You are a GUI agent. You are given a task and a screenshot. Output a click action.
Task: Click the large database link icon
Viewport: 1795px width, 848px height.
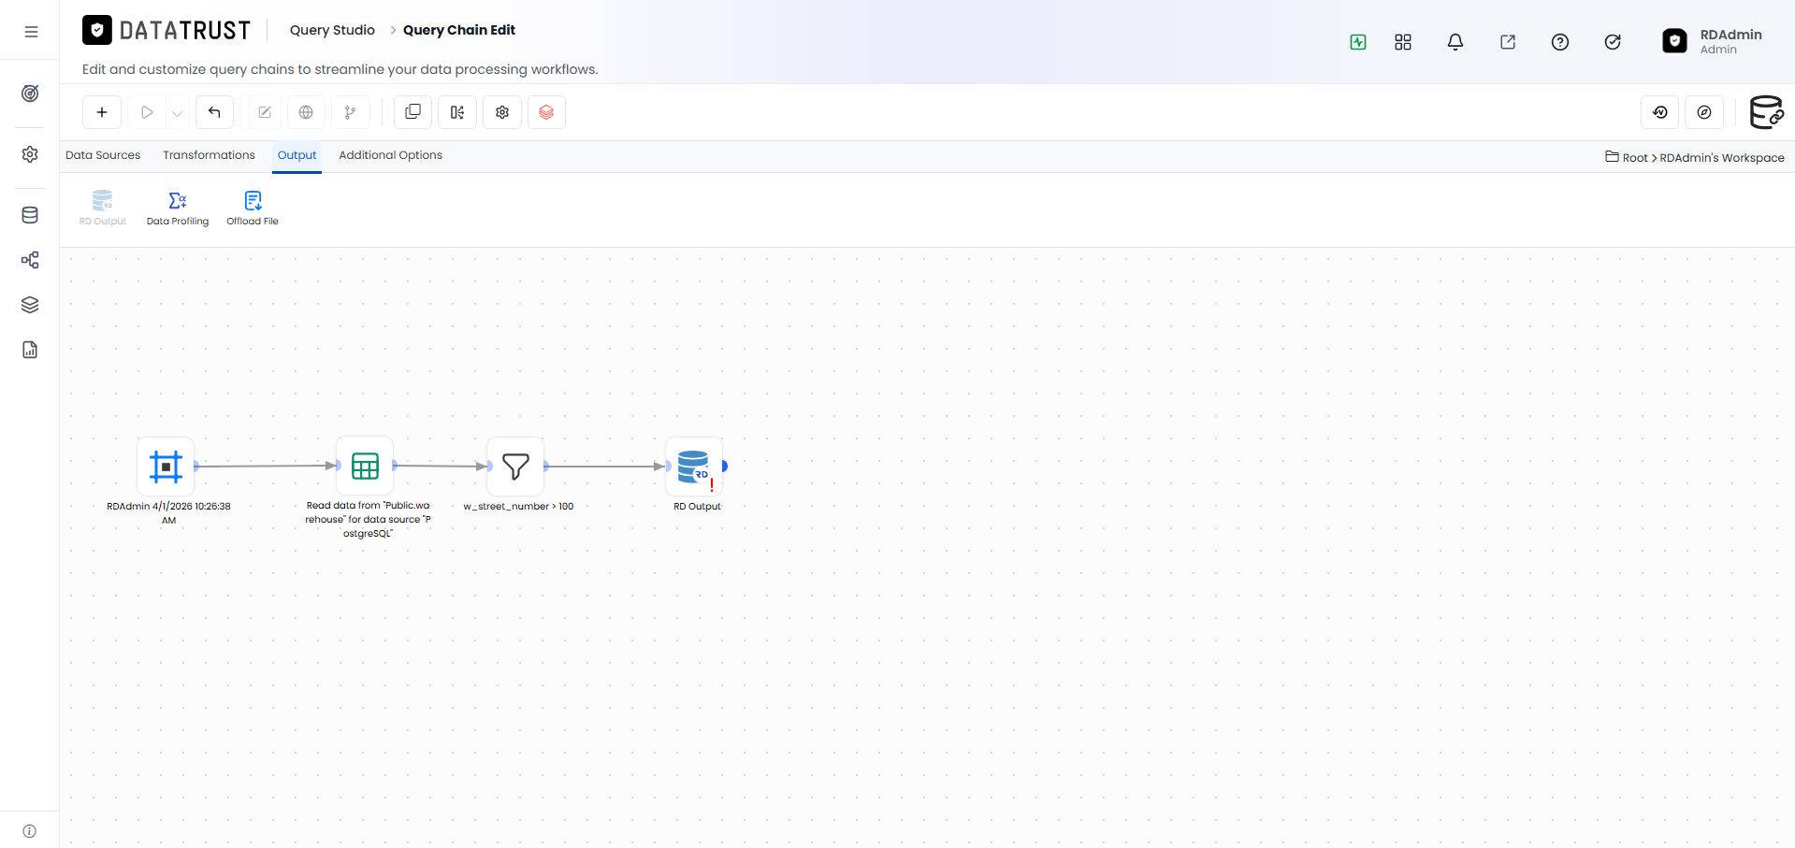(x=1766, y=112)
